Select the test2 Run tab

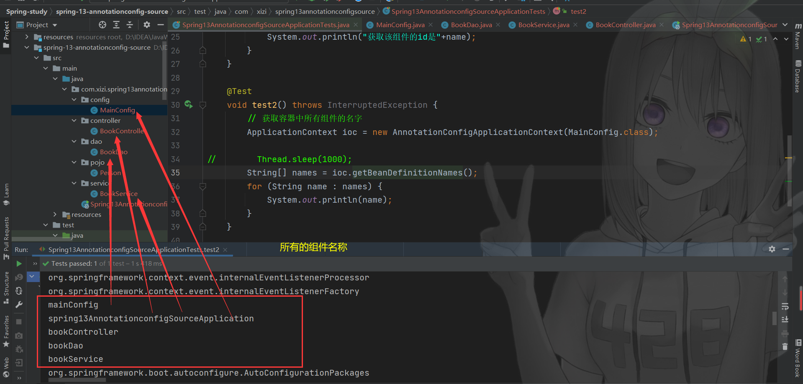pyautogui.click(x=133, y=249)
